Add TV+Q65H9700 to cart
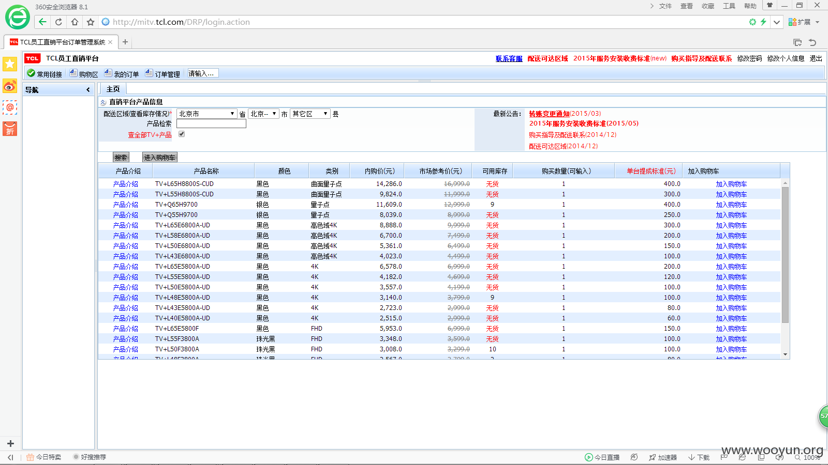This screenshot has width=828, height=465. coord(731,205)
